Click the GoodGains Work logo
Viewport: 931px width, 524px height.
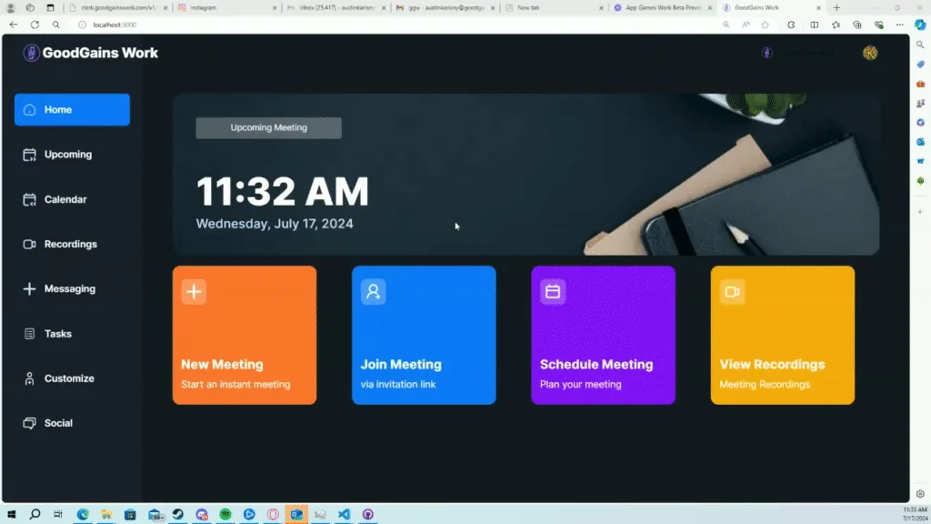(89, 53)
